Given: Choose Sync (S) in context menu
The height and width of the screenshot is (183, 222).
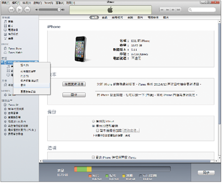Looking at the screenshot, I should coord(25,76).
